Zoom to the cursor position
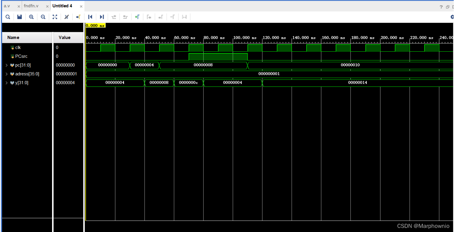The height and width of the screenshot is (232, 454). coord(67,17)
